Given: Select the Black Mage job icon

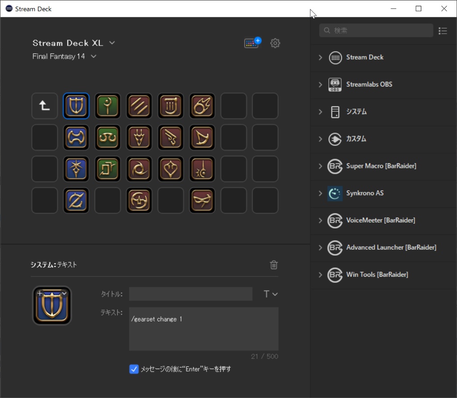Looking at the screenshot, I should click(x=202, y=106).
